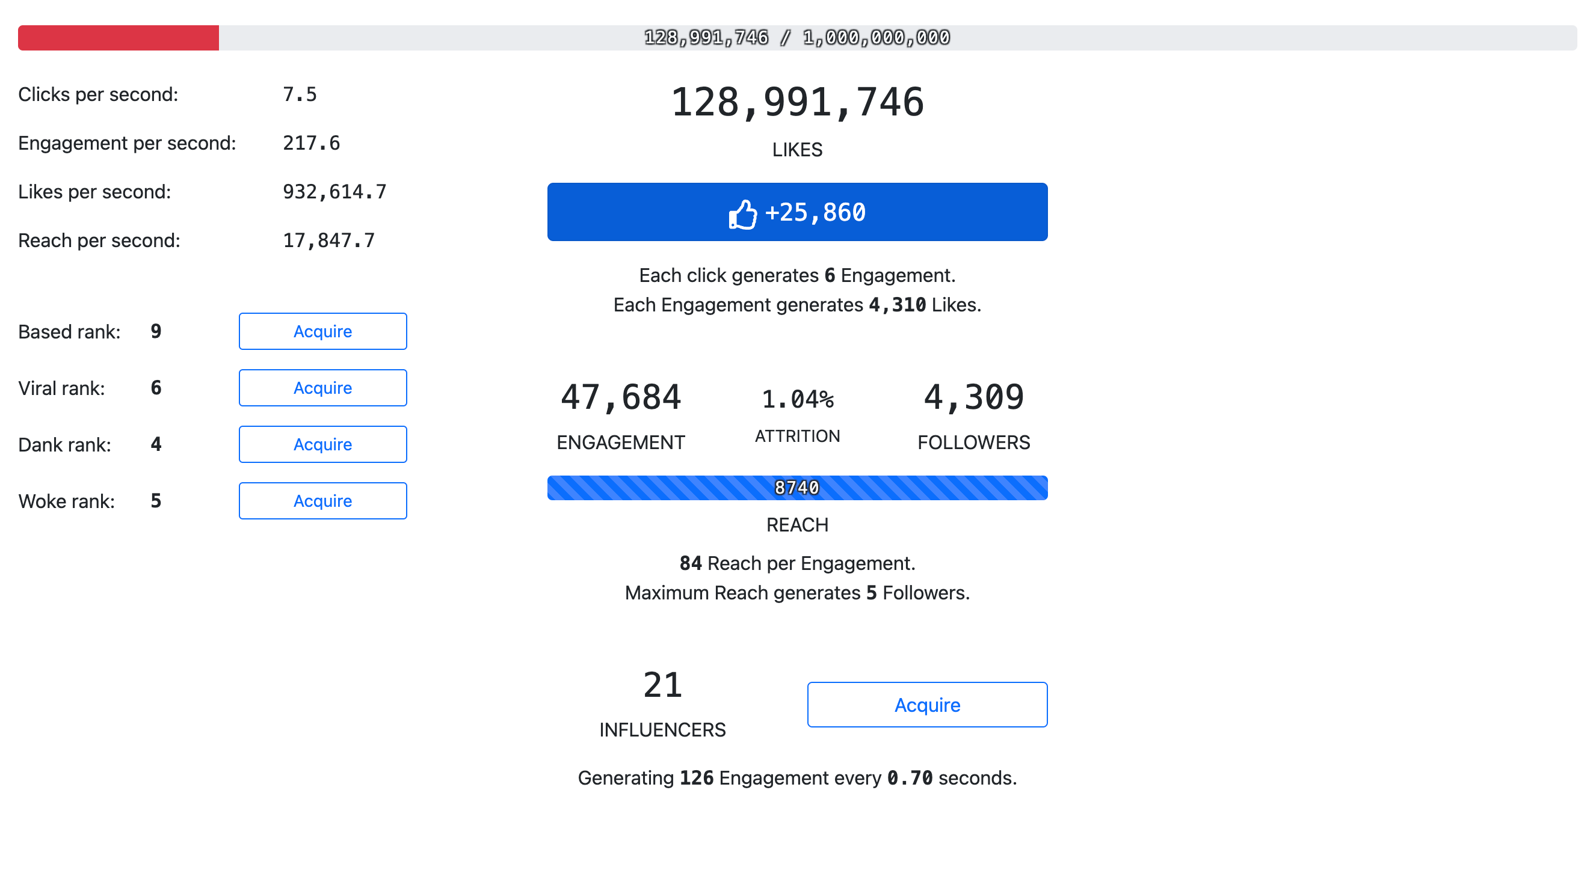Image resolution: width=1593 pixels, height=885 pixels.
Task: Click the REACH label
Action: 797,525
